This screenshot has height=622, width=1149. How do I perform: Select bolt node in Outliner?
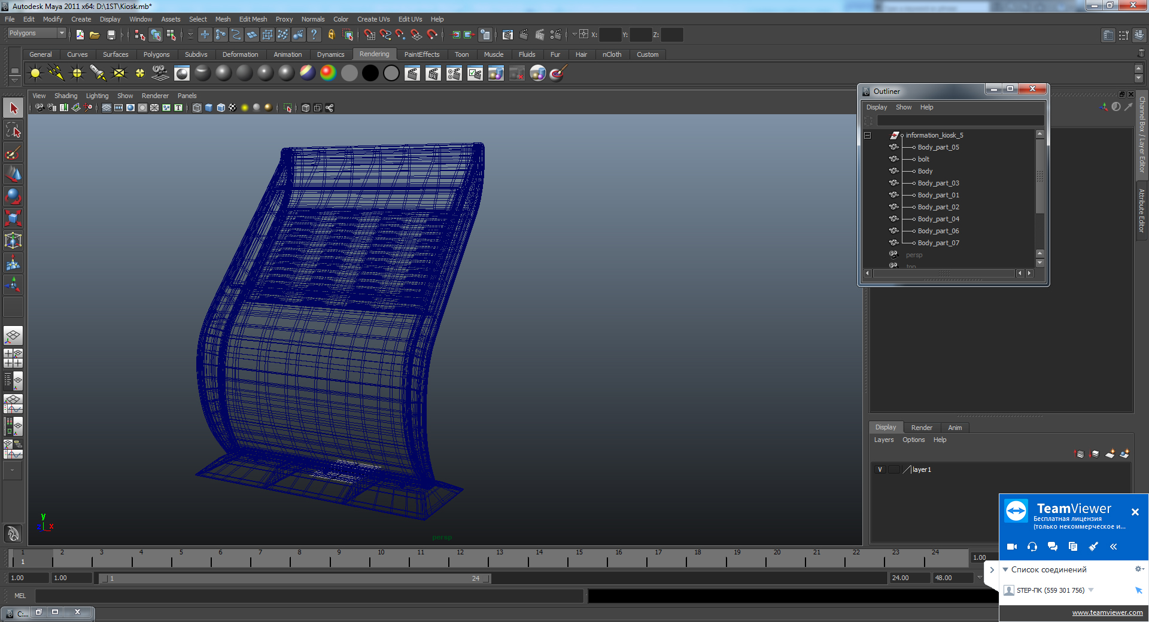pos(923,159)
